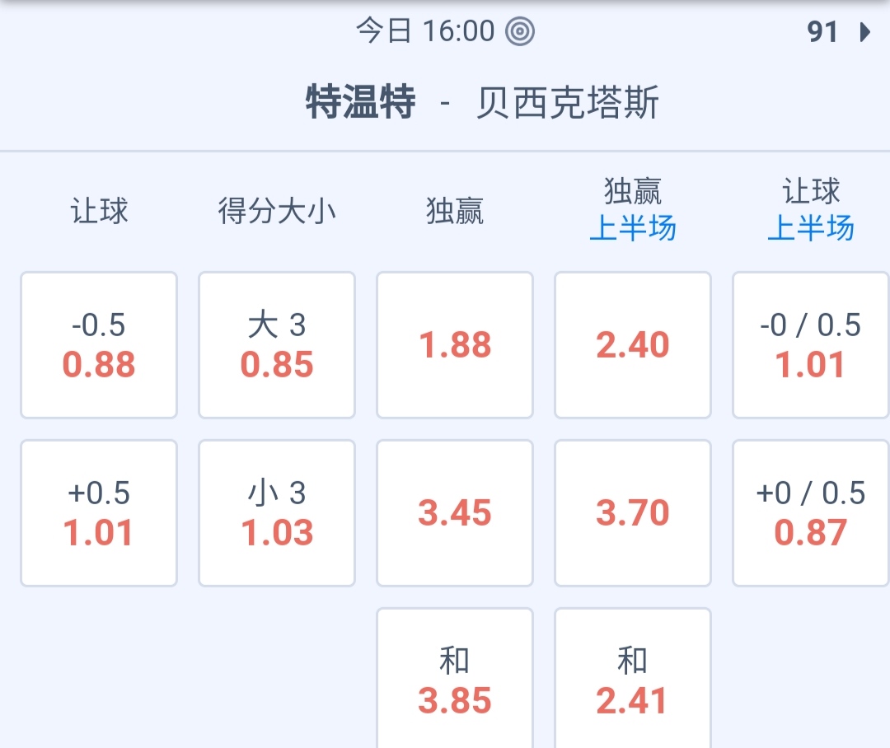890x748 pixels.
Task: Open the 特温特 - 贝西克塔斯 match title
Action: coord(482,104)
